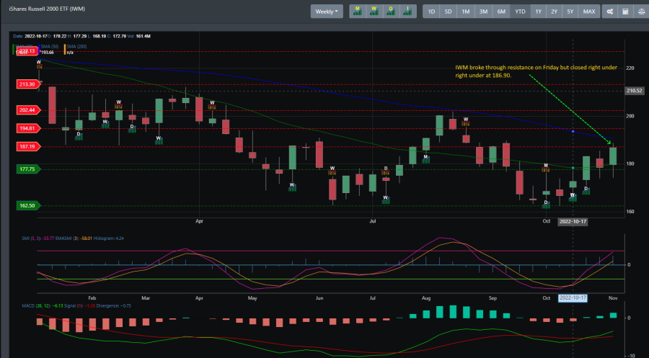Click the W signal icon at chart's top-left start
The image size is (649, 358).
(x=39, y=65)
